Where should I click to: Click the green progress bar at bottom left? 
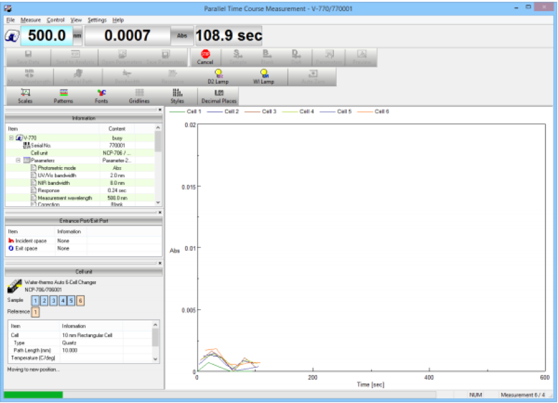[x=33, y=393]
